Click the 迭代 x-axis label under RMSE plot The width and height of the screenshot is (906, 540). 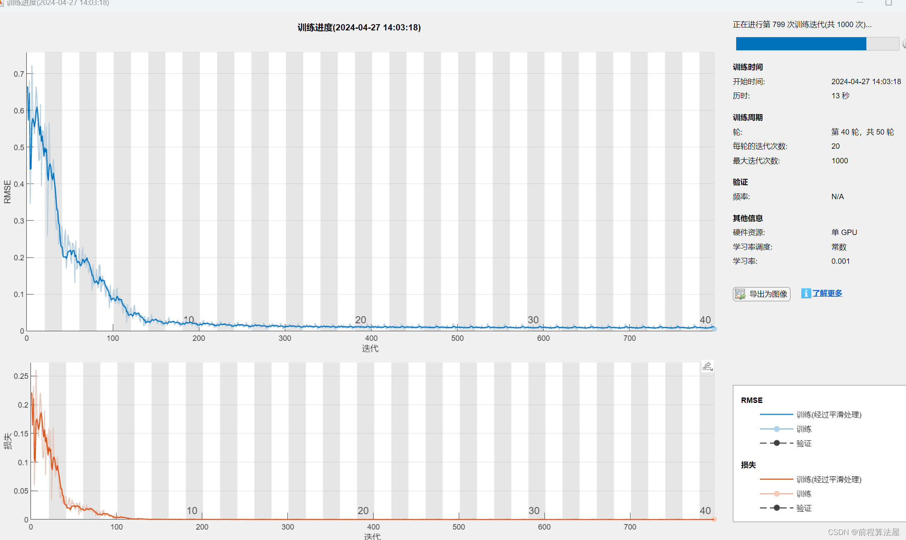(x=370, y=348)
